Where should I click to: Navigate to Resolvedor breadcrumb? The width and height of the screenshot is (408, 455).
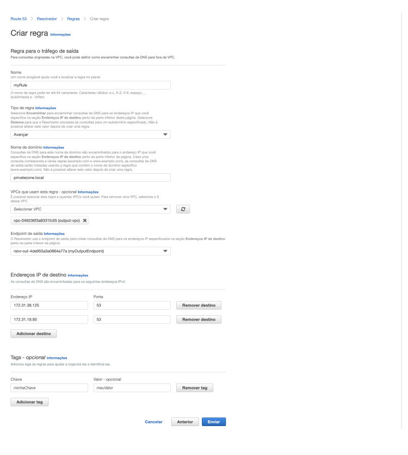48,19
